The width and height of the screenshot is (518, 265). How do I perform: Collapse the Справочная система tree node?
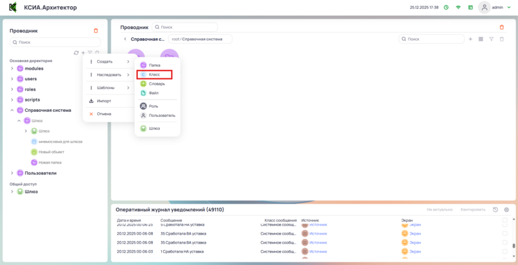pyautogui.click(x=12, y=110)
